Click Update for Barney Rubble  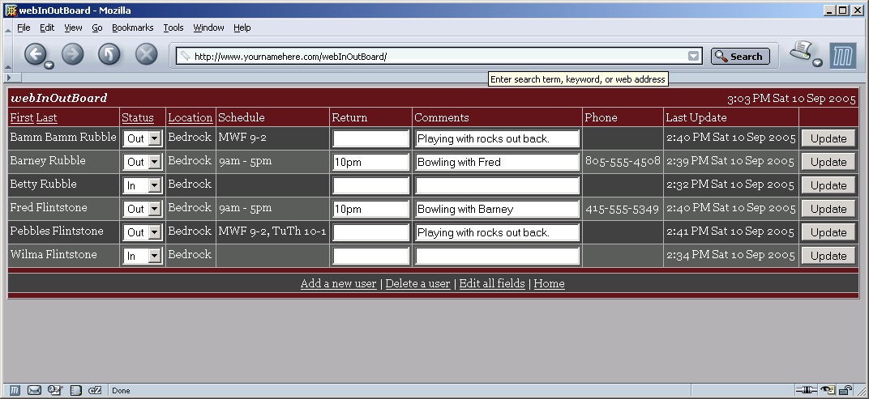click(828, 162)
